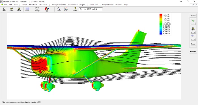Click the status text 'solution was successfully updated'

21,102
